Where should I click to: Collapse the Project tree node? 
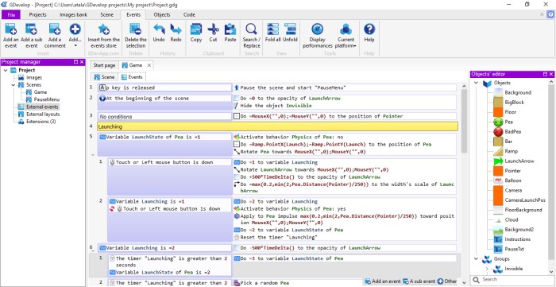(6, 70)
